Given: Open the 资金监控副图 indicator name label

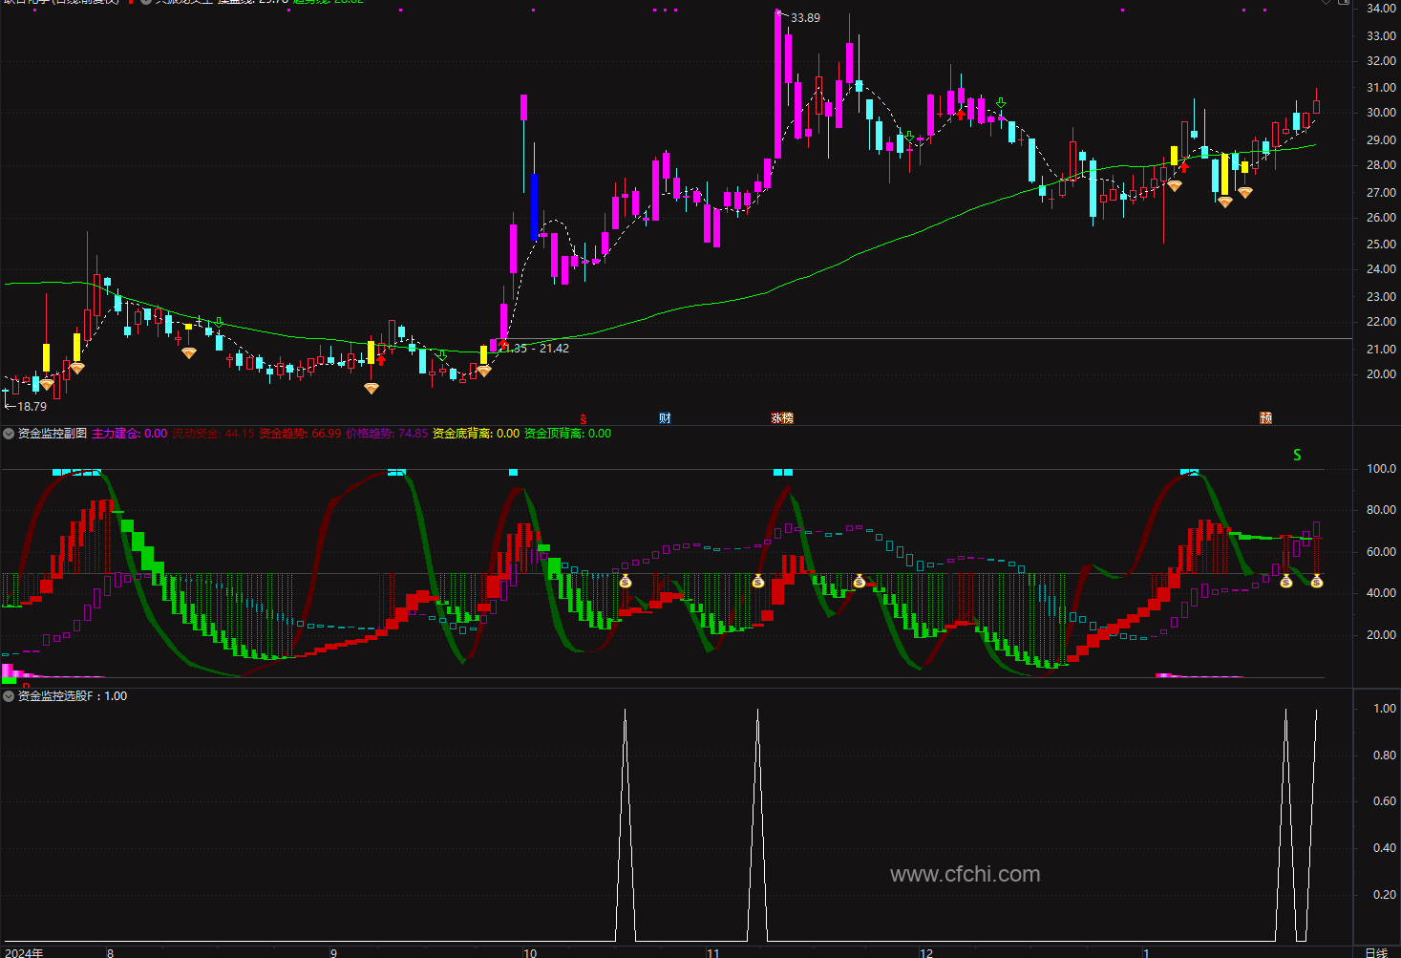Looking at the screenshot, I should point(53,434).
